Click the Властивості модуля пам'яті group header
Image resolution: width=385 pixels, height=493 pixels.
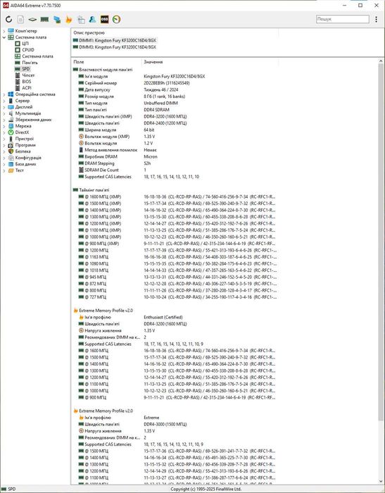point(103,70)
